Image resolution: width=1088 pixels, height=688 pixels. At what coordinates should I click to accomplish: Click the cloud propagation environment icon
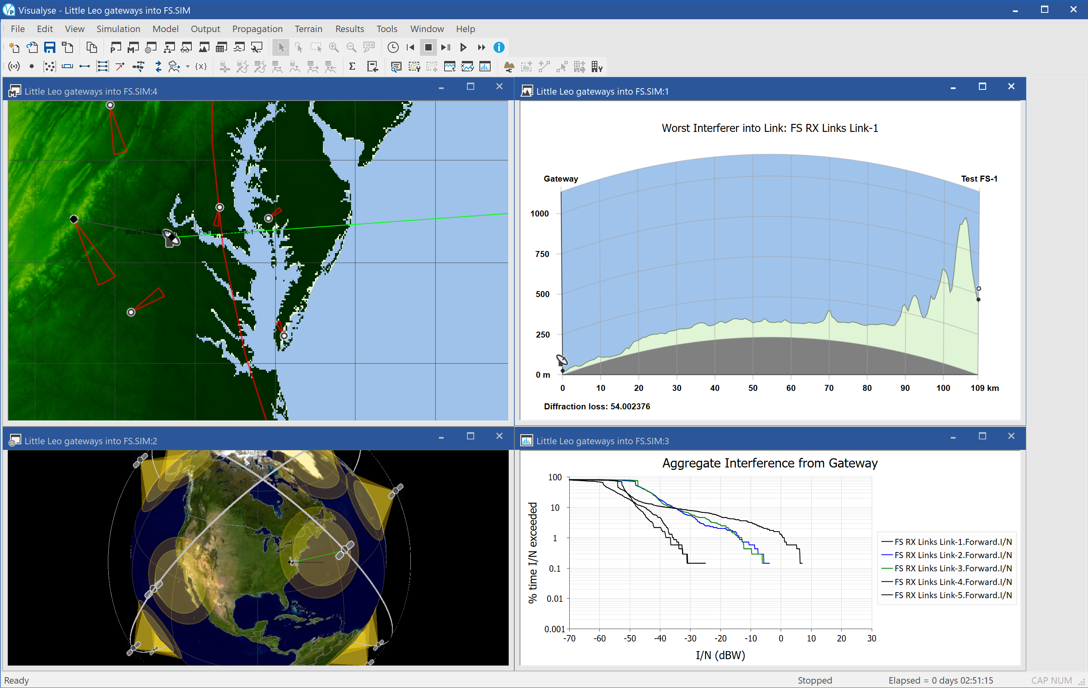coord(175,67)
